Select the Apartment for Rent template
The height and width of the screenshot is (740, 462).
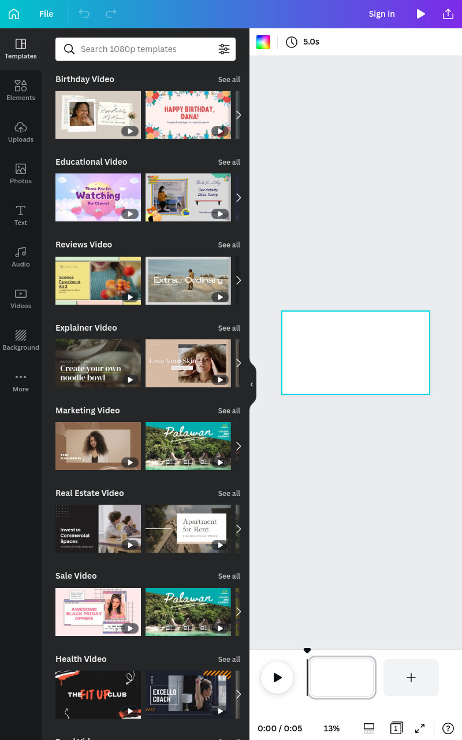[188, 528]
